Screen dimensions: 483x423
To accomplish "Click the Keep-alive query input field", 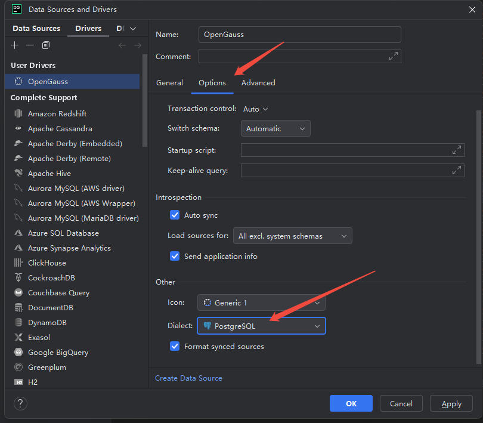I will 352,170.
